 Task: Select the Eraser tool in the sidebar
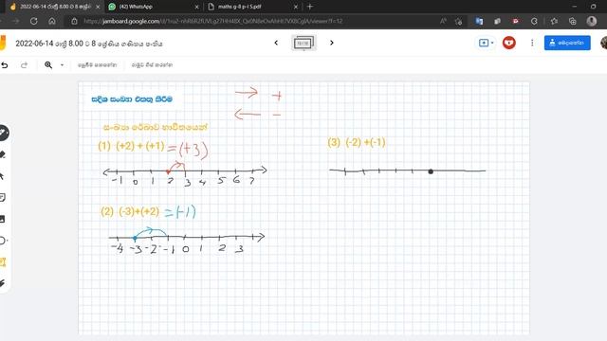tap(2, 155)
